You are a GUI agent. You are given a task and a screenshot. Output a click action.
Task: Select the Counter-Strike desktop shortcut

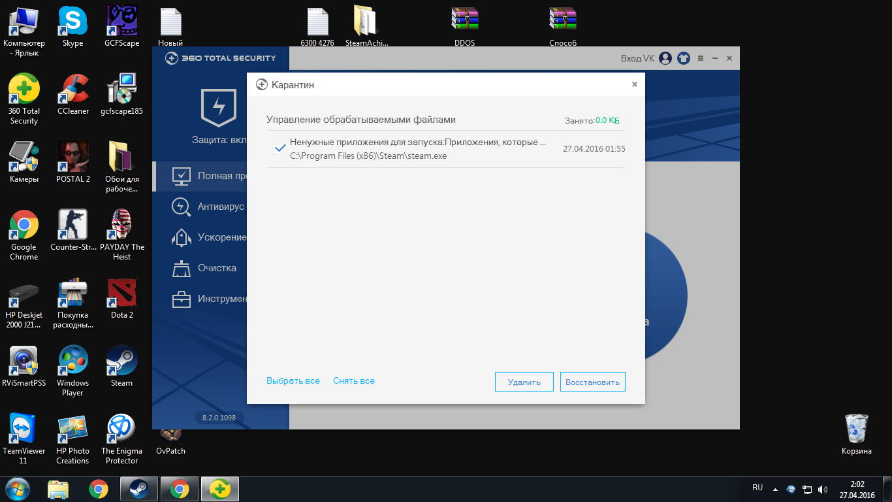(x=72, y=230)
